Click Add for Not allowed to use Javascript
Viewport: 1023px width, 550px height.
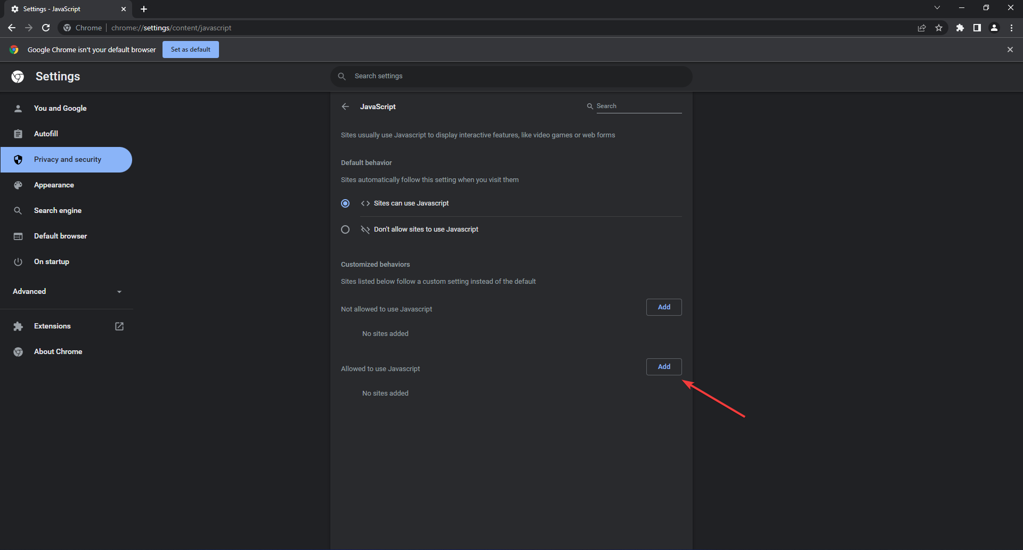pos(663,307)
